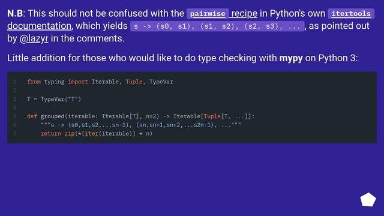This screenshot has width=384, height=216.
Task: Click code line 'return zip(*[iter(iterable)] * n)'
Action: (97, 134)
